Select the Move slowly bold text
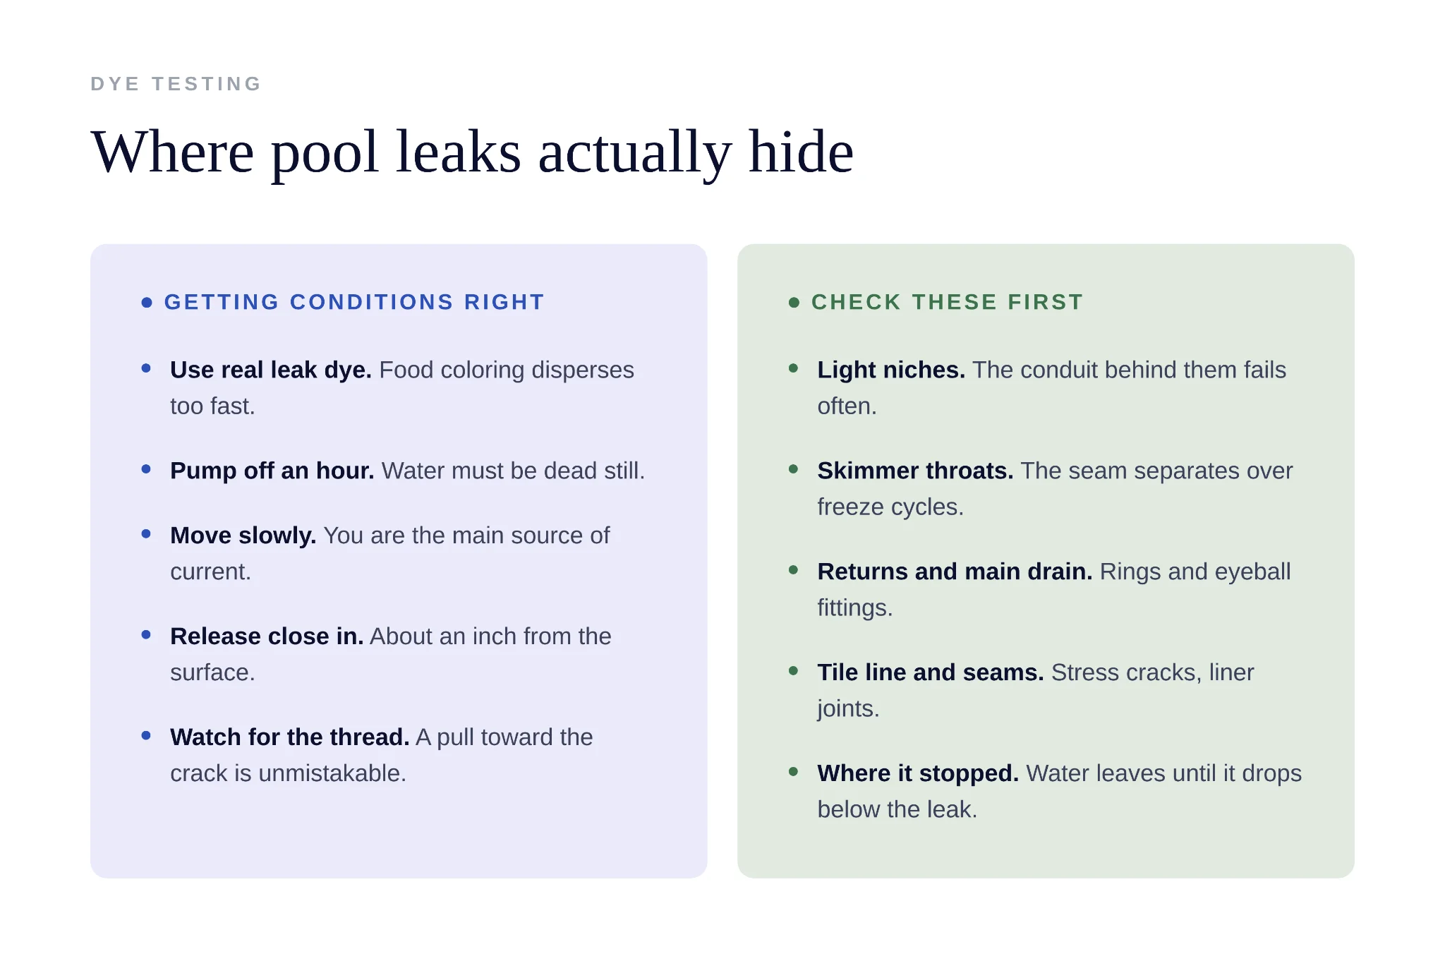1445x961 pixels. (x=243, y=536)
